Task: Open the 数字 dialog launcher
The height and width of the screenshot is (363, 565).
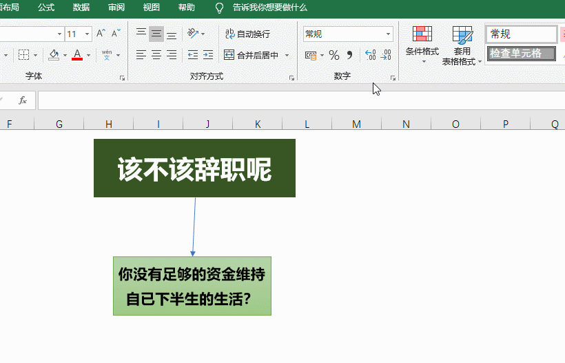Action: 393,78
